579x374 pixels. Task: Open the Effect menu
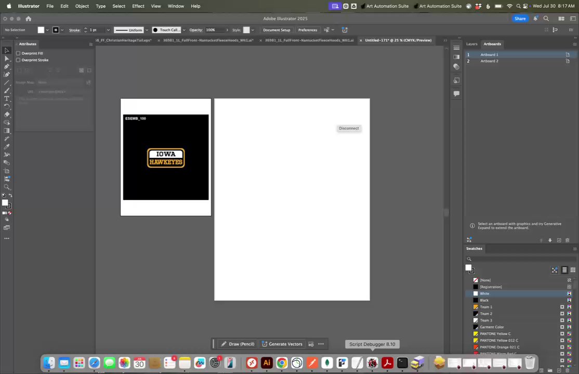click(138, 6)
